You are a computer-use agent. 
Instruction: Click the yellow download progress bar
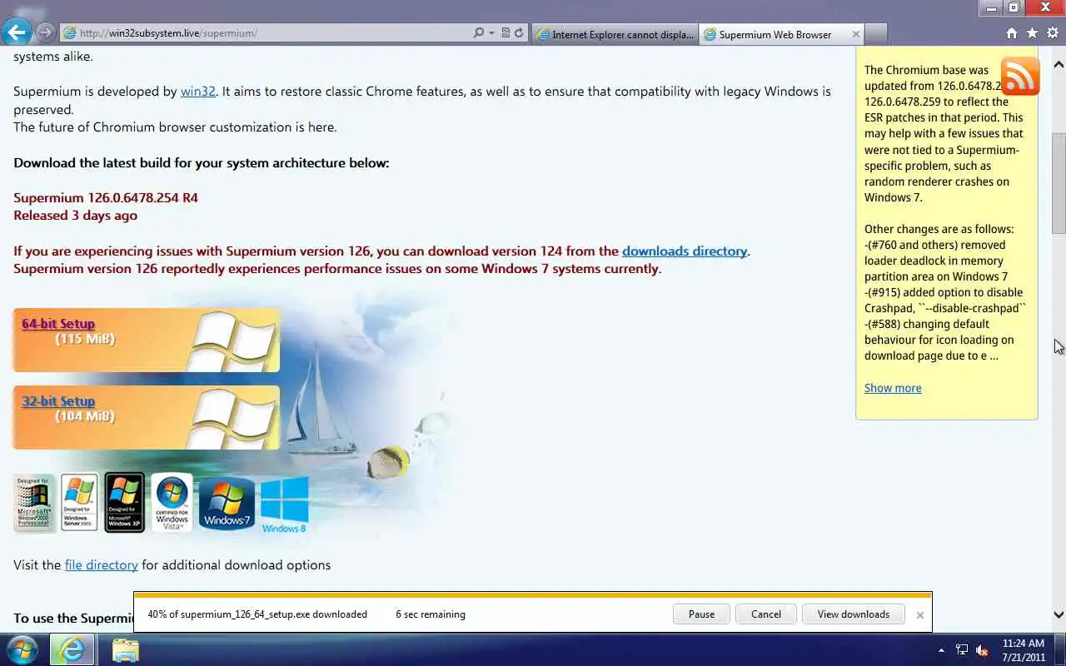coord(533,595)
